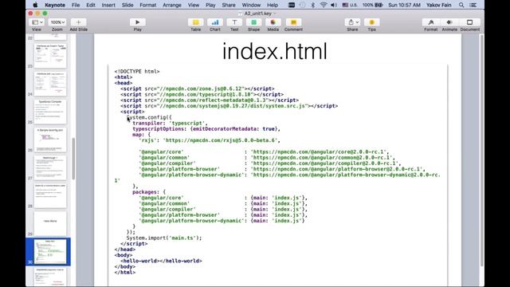Open the Share toolbar dropdown

pos(352,22)
